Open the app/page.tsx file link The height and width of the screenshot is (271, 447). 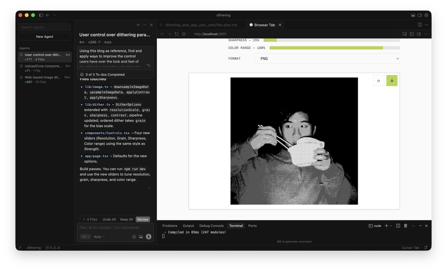coord(96,156)
